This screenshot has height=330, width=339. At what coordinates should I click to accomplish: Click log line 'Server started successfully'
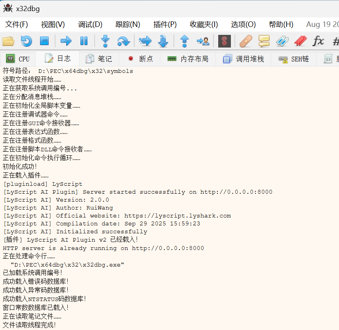pyautogui.click(x=138, y=192)
